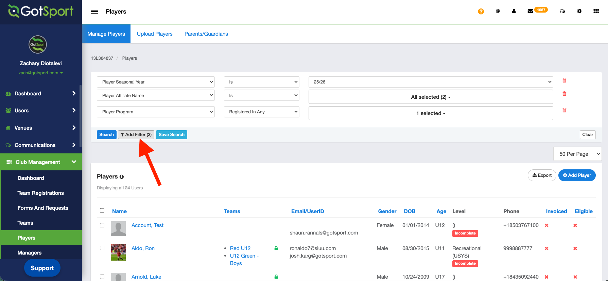Open the orange help question mark icon
Viewport: 608px width, 281px height.
(x=481, y=12)
